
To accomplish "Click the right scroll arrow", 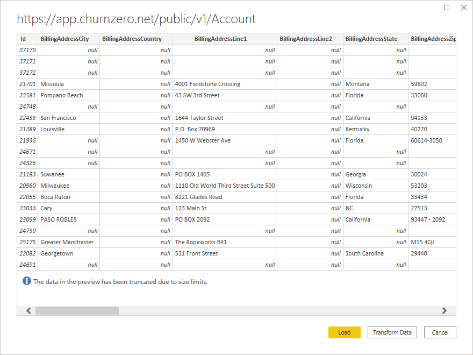I will click(444, 310).
